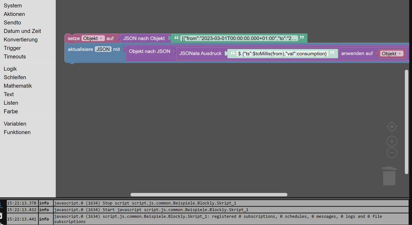
Task: Zoom out with the minus icon
Action: tap(392, 153)
